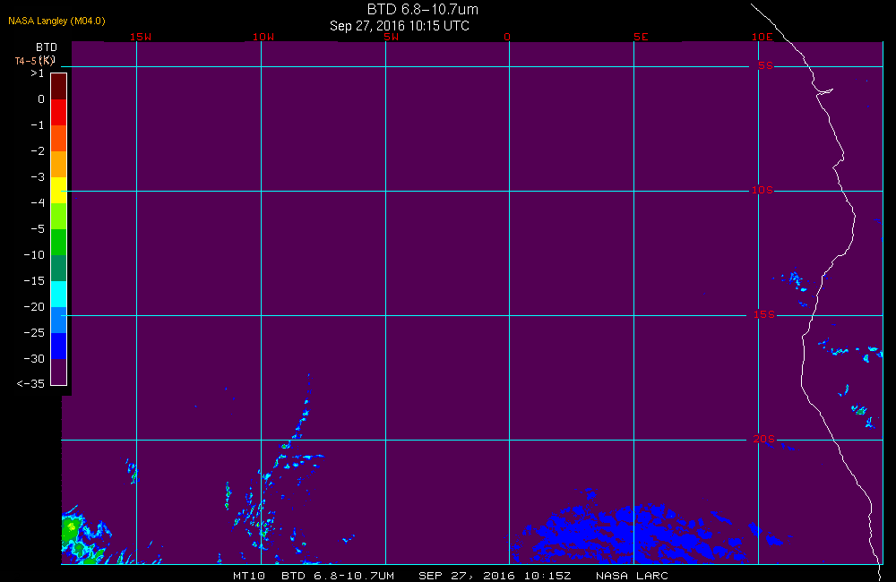Click the purple <-35 legend swatch
The width and height of the screenshot is (896, 582).
coord(59,372)
